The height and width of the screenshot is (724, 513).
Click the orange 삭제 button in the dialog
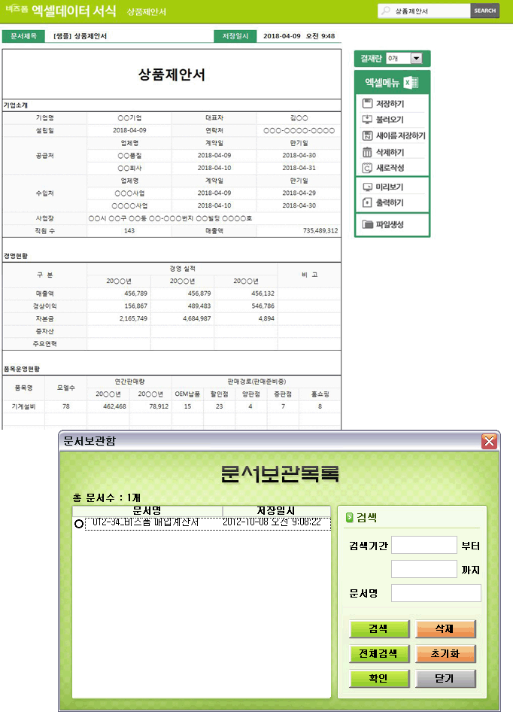pos(445,628)
